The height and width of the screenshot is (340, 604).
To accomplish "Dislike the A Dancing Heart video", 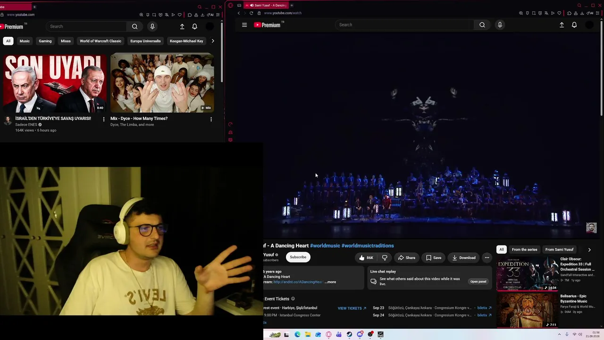I will 385,258.
